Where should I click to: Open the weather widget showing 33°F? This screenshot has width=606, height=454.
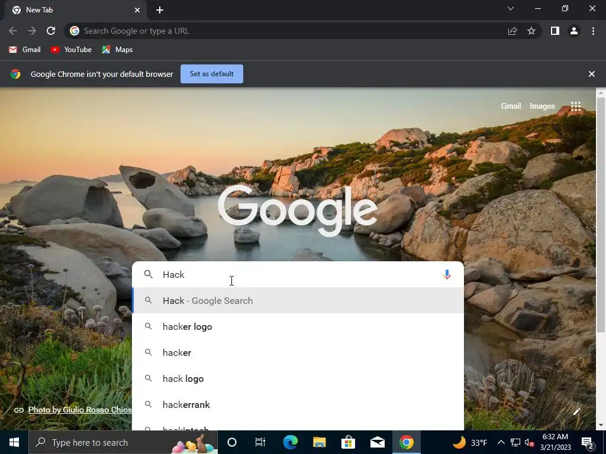tap(469, 442)
